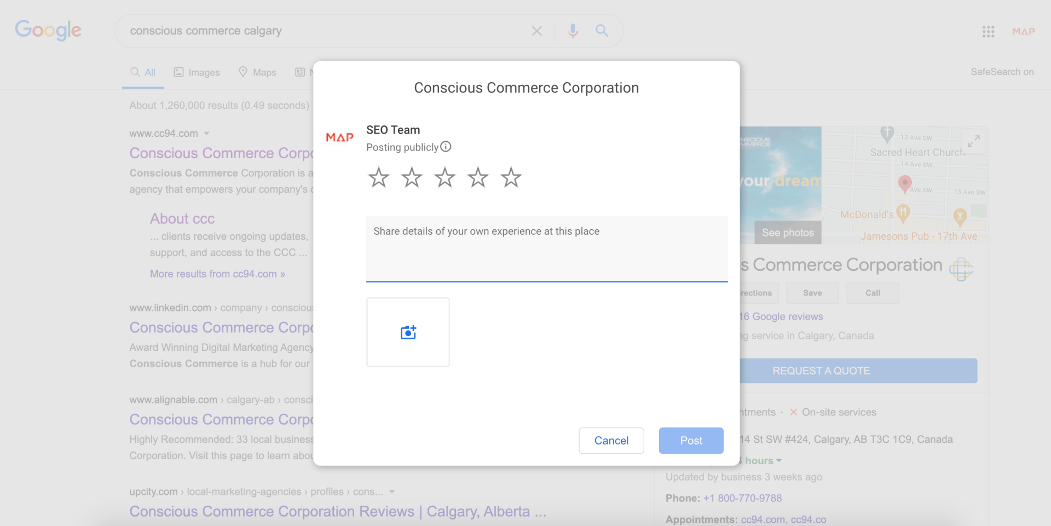Click REQUEST A QUOTE button

tap(858, 371)
